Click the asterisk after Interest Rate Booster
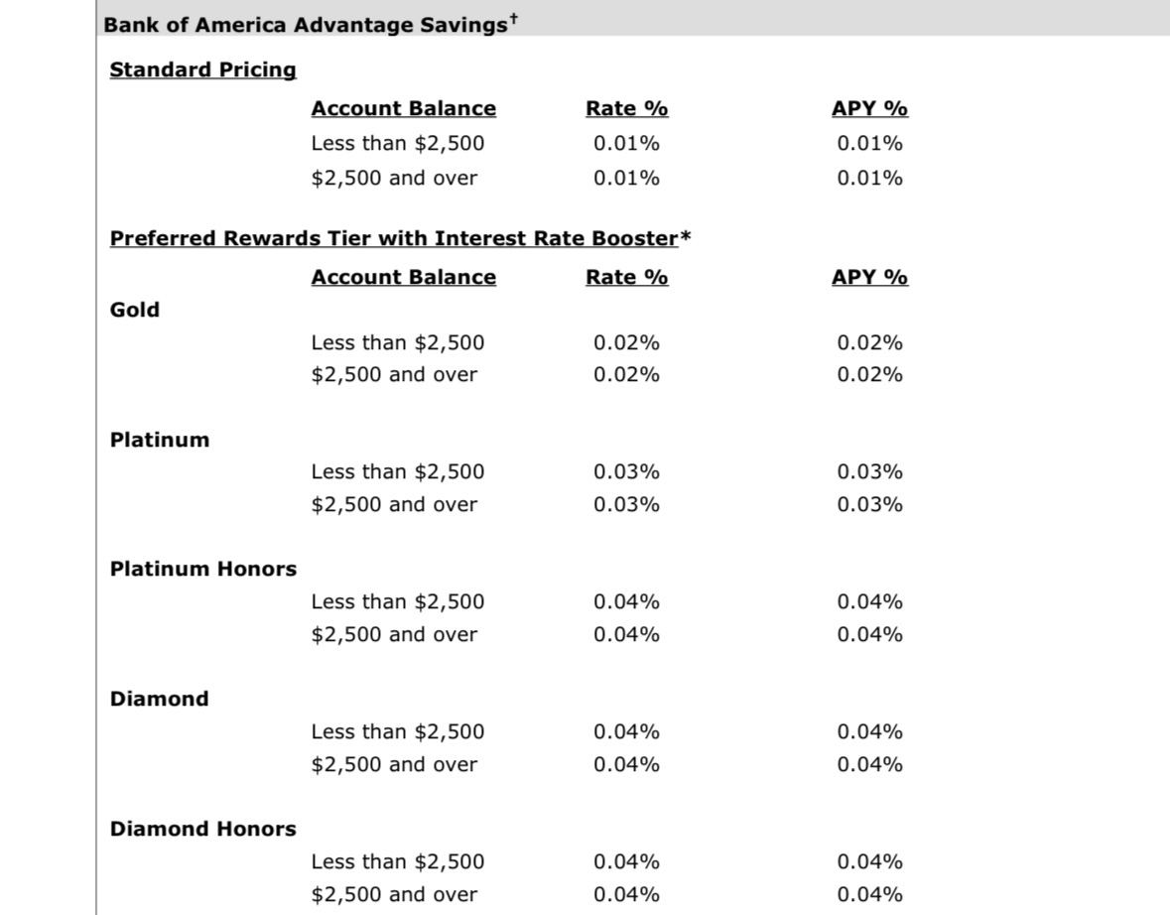The height and width of the screenshot is (915, 1170). pyautogui.click(x=685, y=238)
